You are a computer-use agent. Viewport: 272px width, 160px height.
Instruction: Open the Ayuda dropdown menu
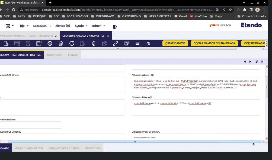coord(81,26)
